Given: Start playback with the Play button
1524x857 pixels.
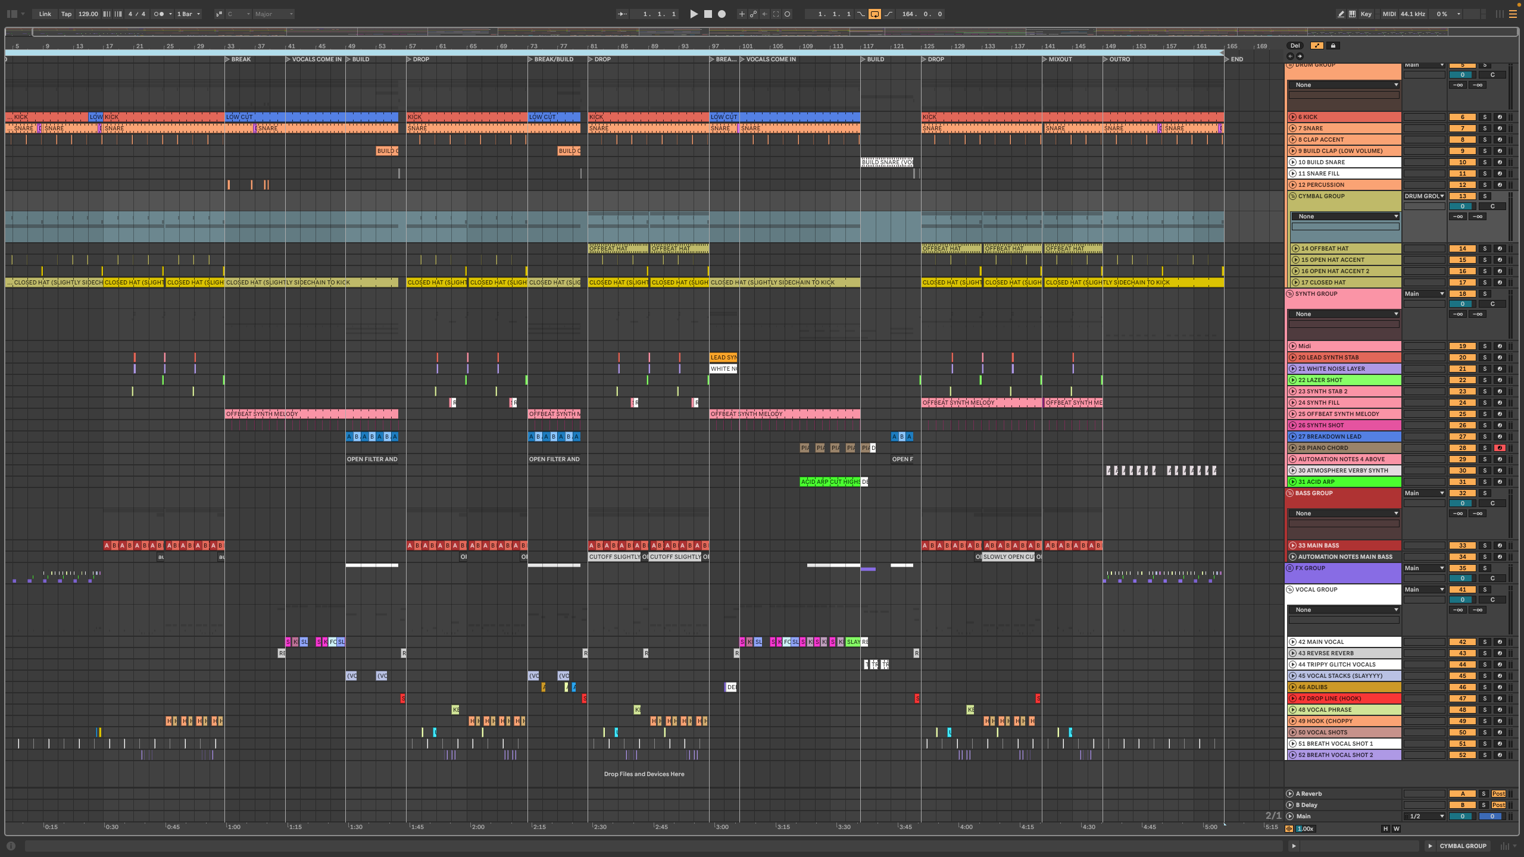Looking at the screenshot, I should pos(694,14).
